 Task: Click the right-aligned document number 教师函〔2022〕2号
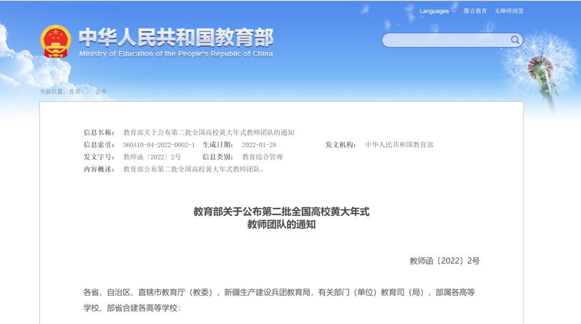coord(444,261)
